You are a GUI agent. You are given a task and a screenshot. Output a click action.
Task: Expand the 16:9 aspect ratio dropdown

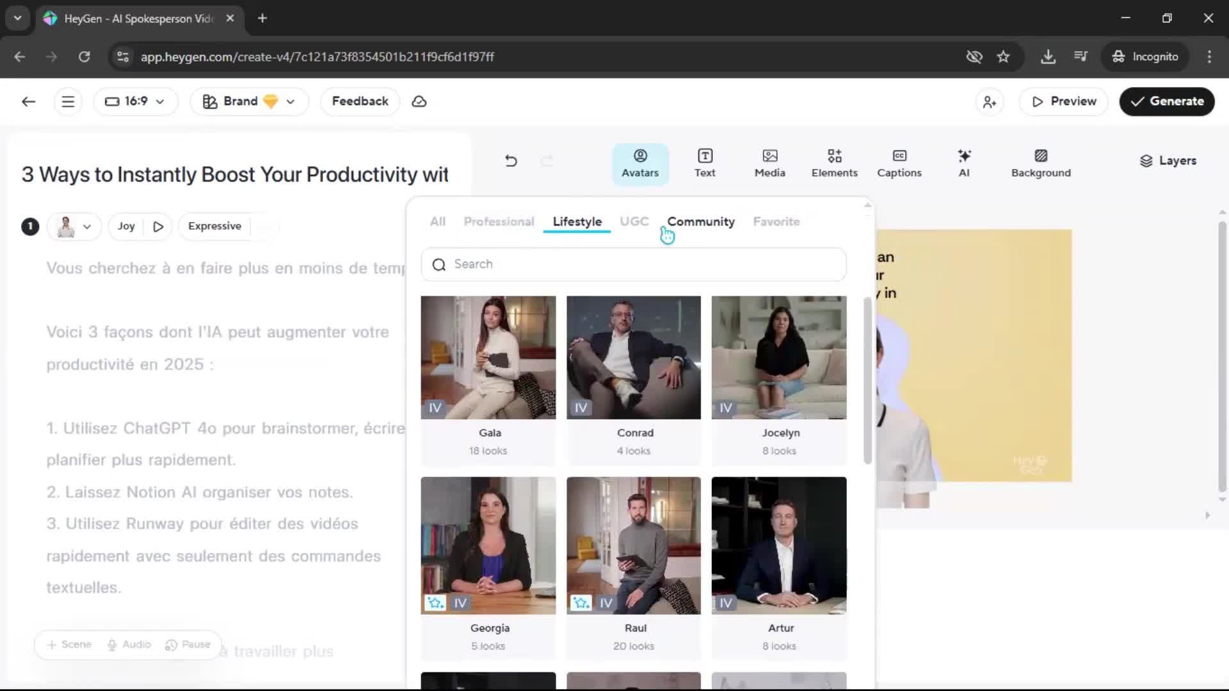pyautogui.click(x=135, y=102)
